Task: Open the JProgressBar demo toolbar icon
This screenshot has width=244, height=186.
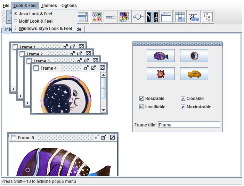Action: point(110,17)
